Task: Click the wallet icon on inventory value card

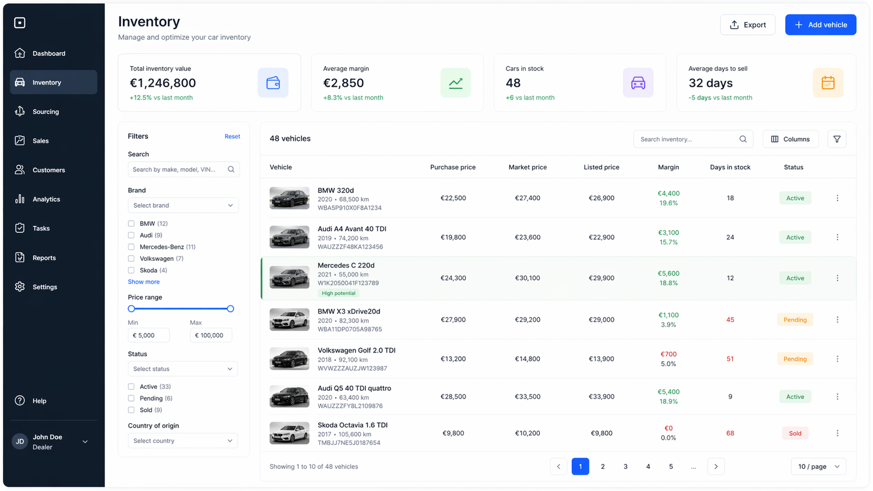Action: [273, 82]
